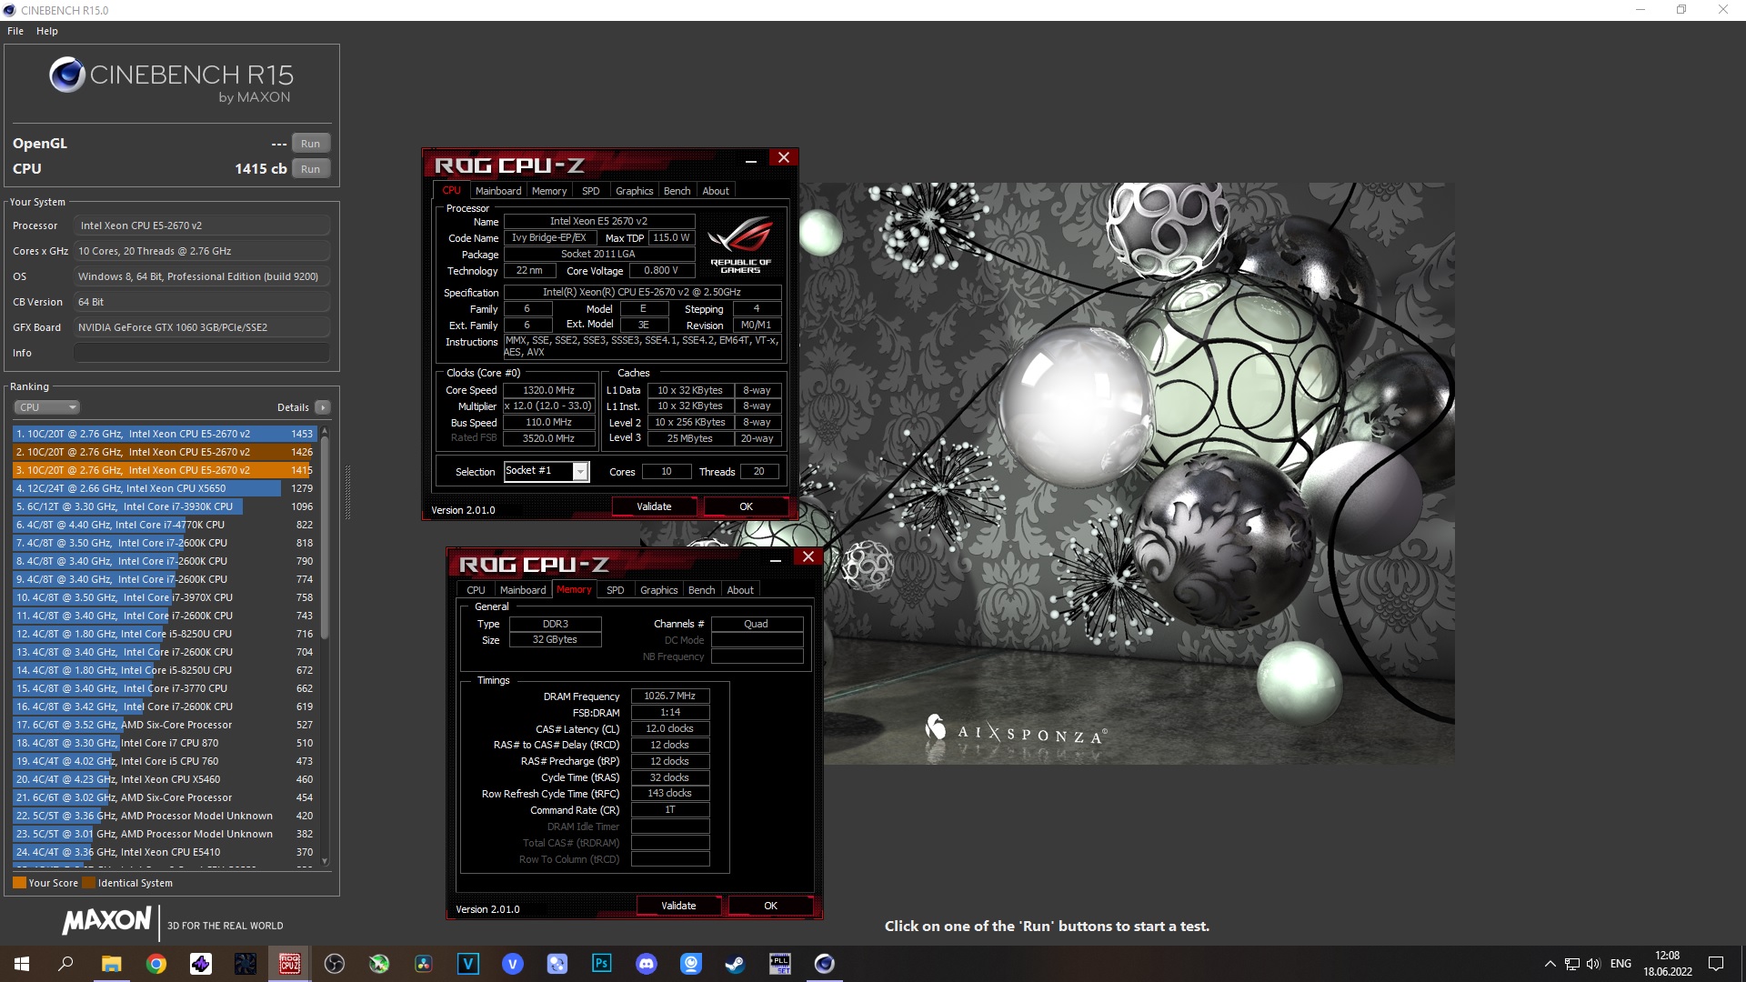Open About tab in upper CPU-Z window
Screen dimensions: 1746x982
tap(716, 191)
